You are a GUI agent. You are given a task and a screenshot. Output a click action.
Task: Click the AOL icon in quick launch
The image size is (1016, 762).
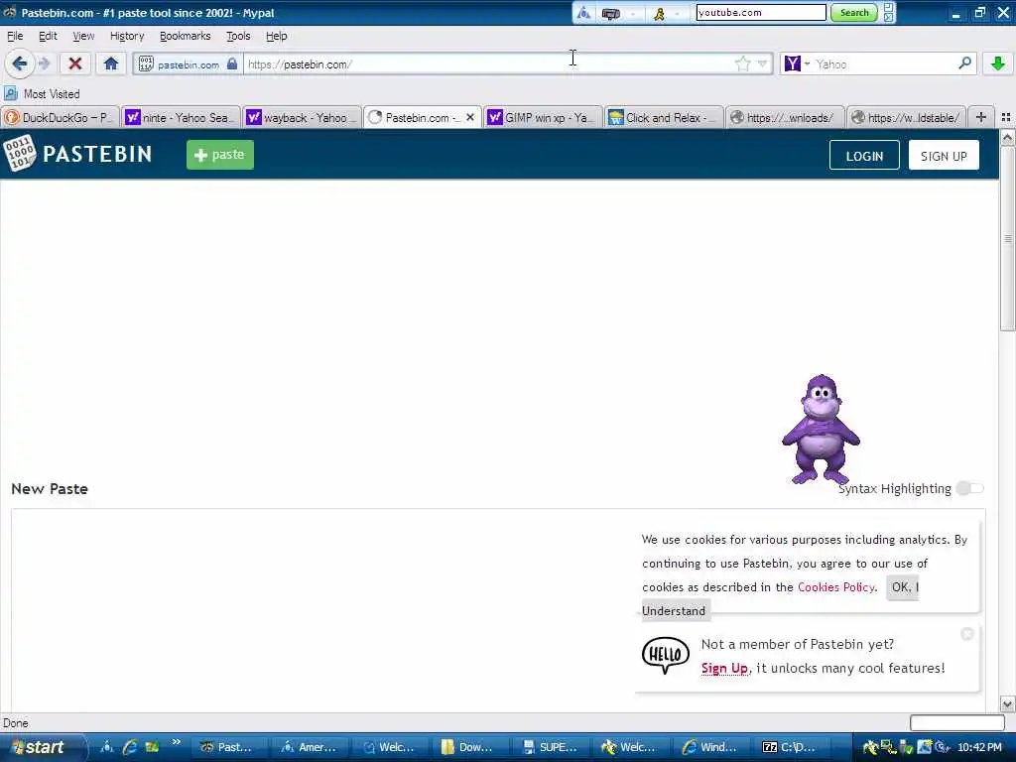pos(107,747)
